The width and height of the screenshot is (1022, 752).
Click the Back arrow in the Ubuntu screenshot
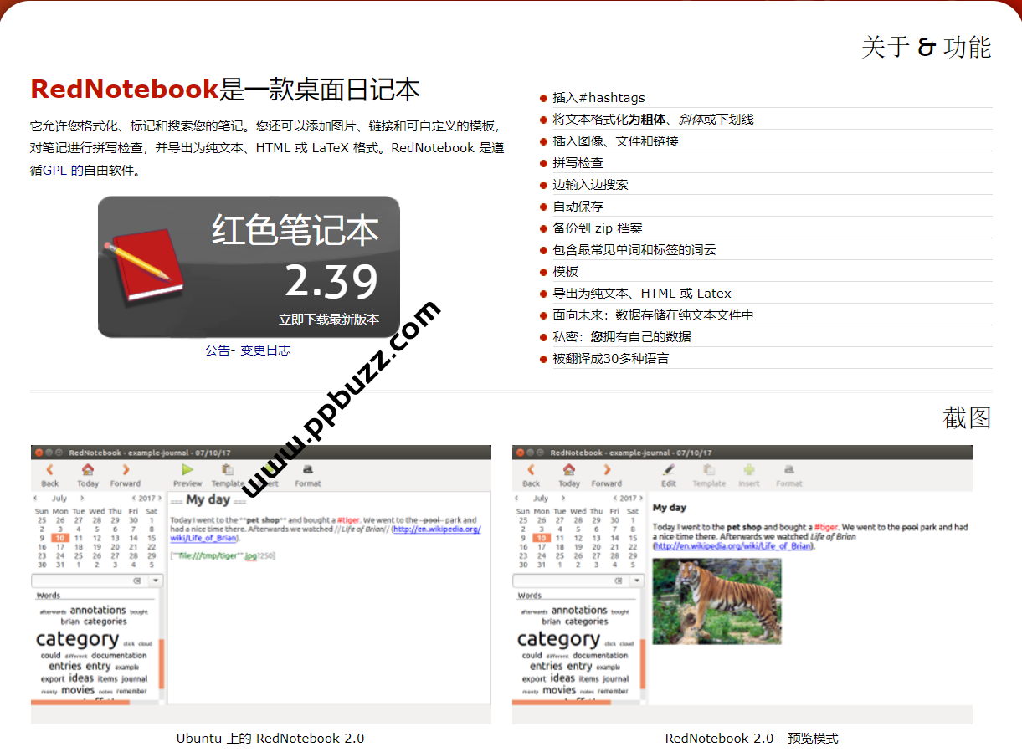pyautogui.click(x=49, y=470)
